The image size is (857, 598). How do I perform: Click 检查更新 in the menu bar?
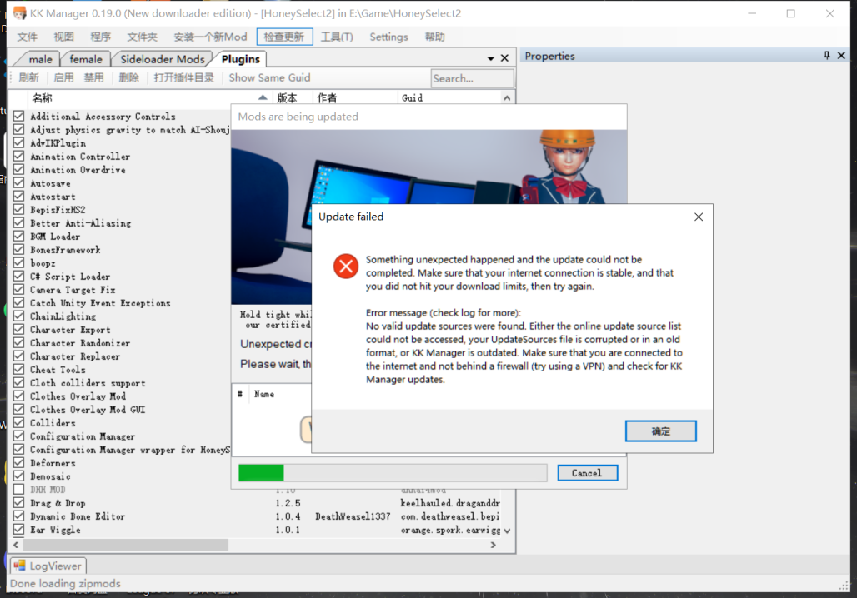point(284,37)
